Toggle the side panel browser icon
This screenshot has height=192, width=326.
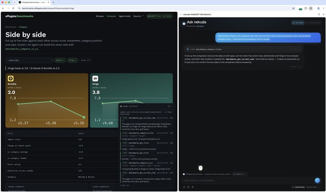point(311,8)
